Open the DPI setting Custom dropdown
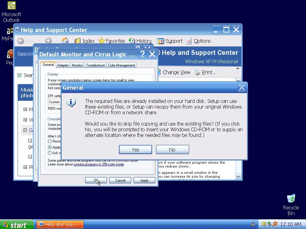306x229 pixels. point(54,102)
